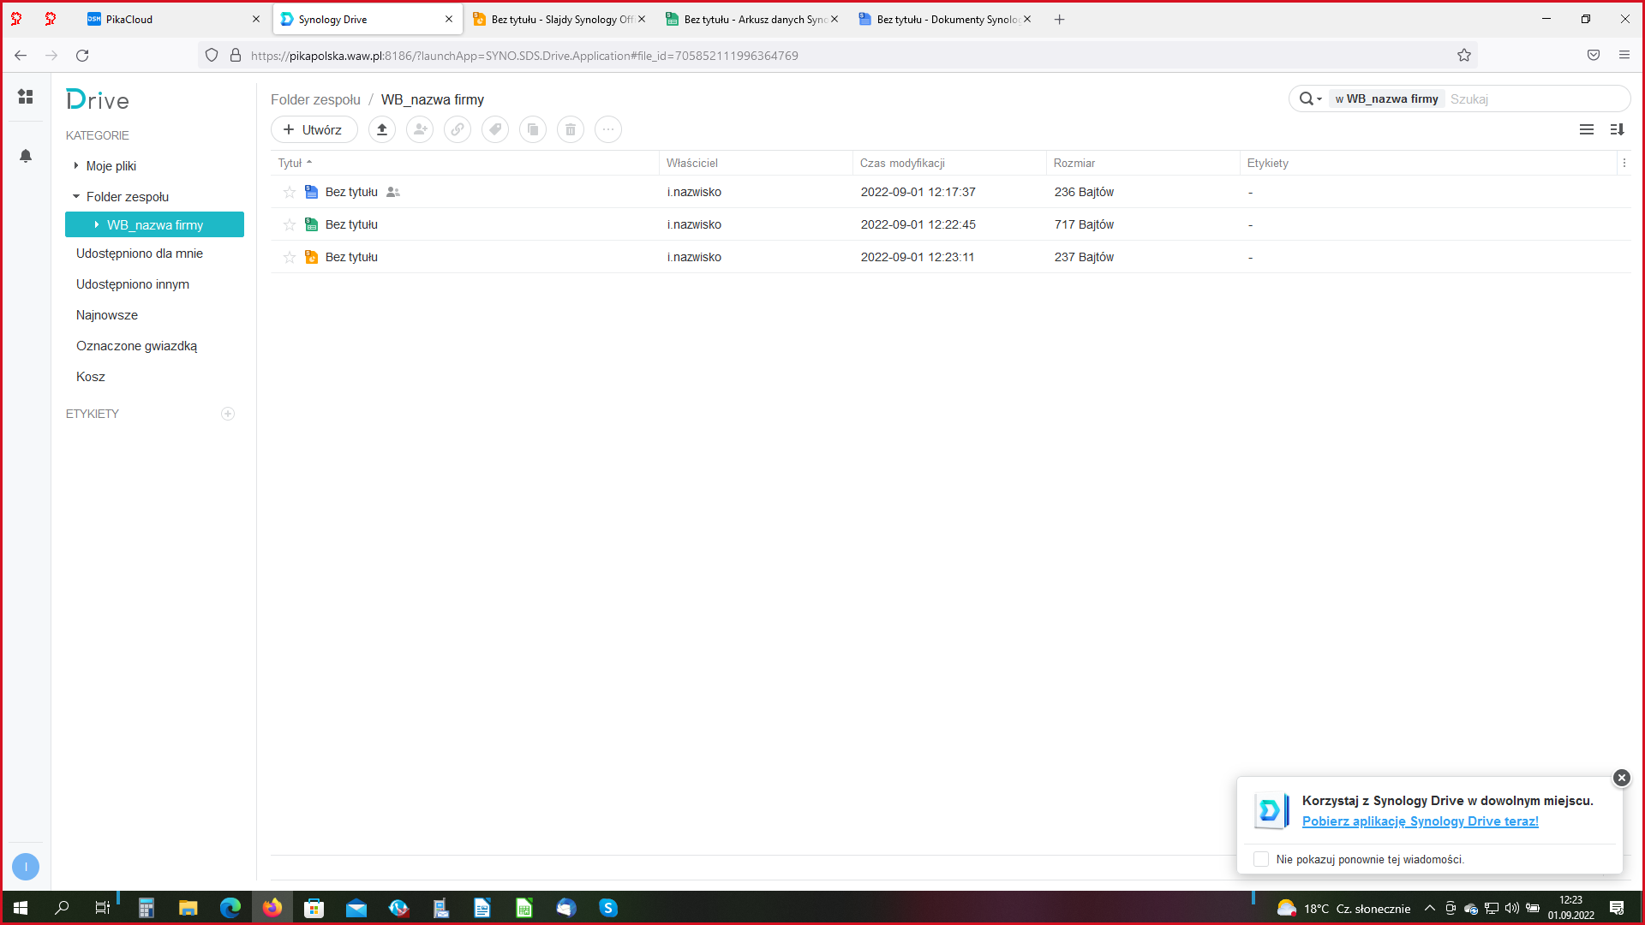
Task: Click the share with users toolbar icon
Action: click(420, 129)
